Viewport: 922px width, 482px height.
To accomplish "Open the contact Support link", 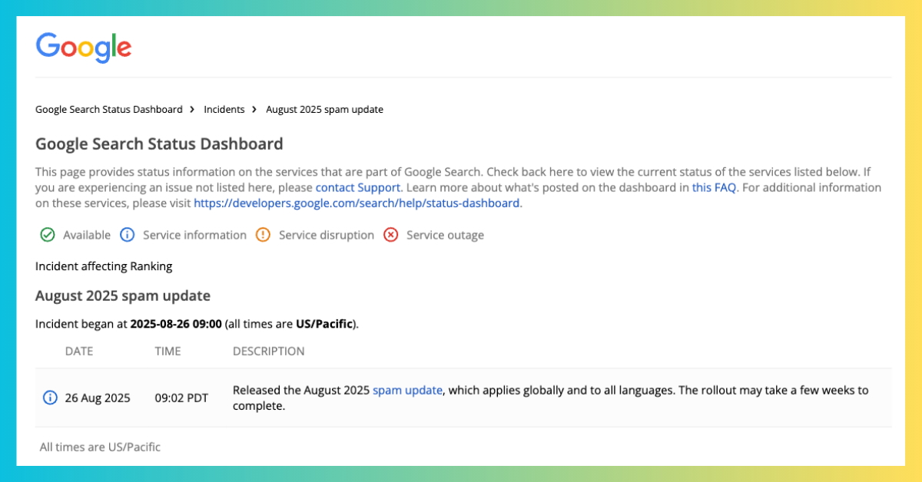I will pyautogui.click(x=358, y=187).
